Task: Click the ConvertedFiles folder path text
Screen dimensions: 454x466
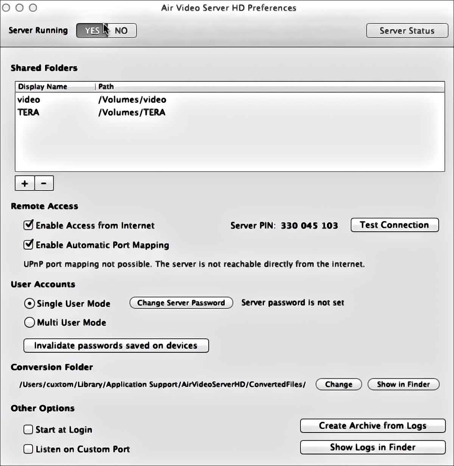Action: click(x=163, y=384)
